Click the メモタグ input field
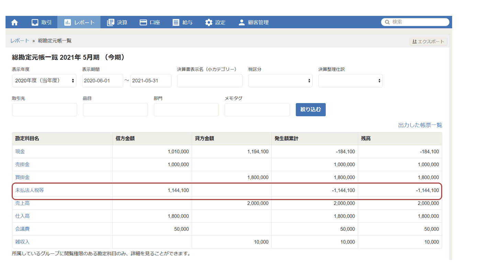Viewport: 481px width, 275px height. pos(257,110)
